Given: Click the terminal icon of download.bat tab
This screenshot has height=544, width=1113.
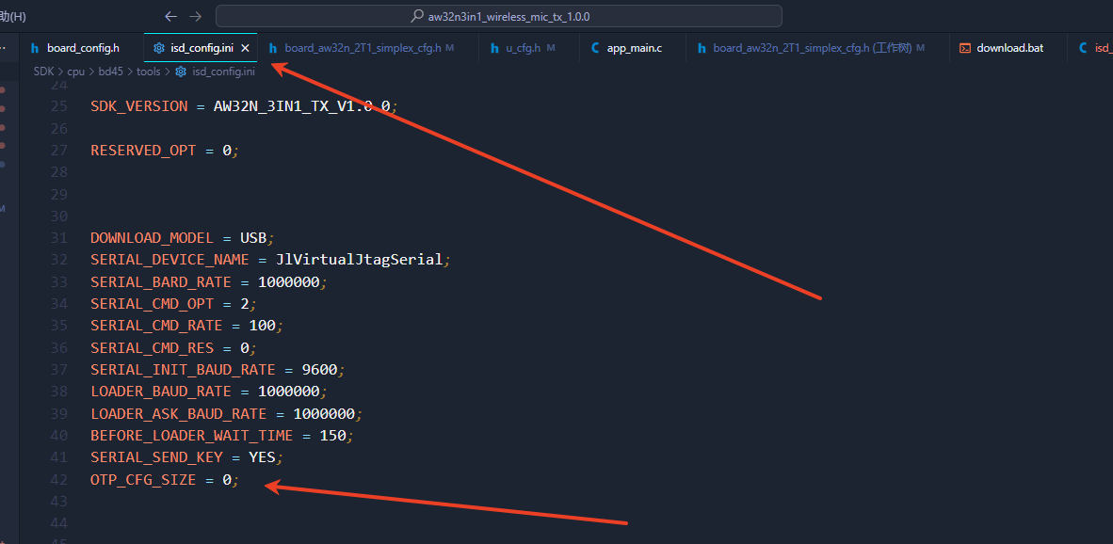Looking at the screenshot, I should pyautogui.click(x=964, y=48).
